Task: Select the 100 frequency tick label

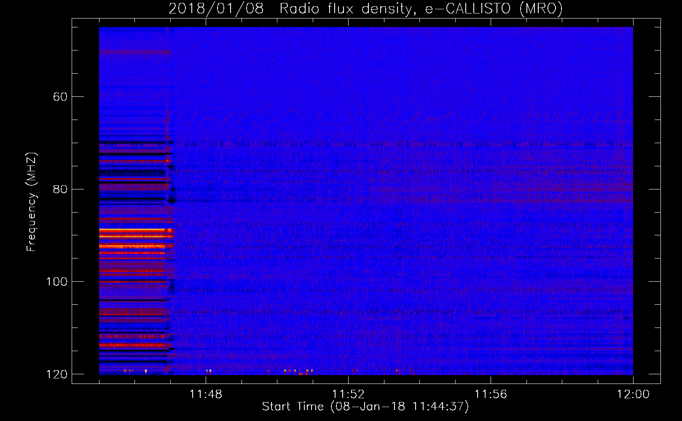Action: point(56,282)
